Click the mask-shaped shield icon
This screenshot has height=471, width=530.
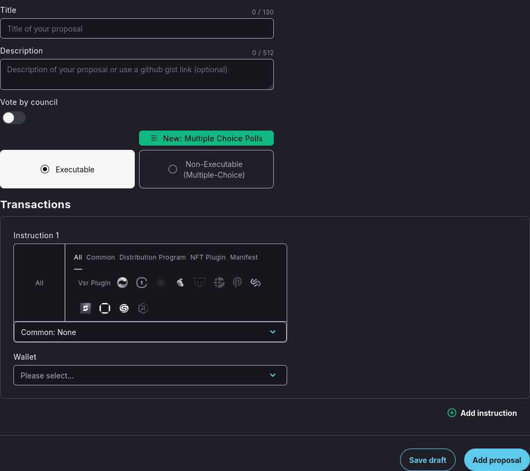pos(199,283)
